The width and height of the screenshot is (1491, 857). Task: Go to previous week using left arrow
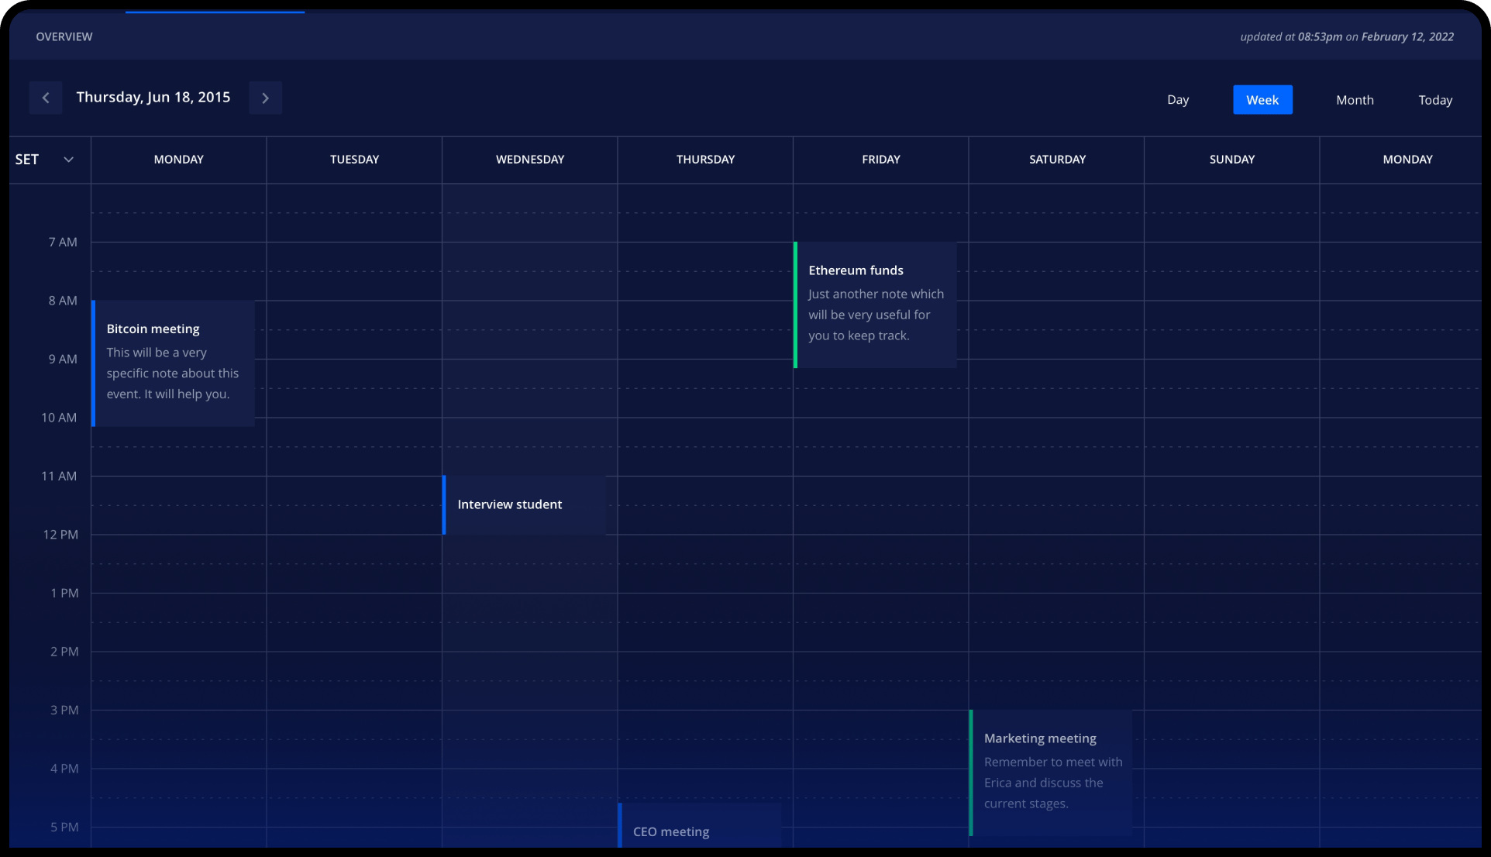coord(46,98)
